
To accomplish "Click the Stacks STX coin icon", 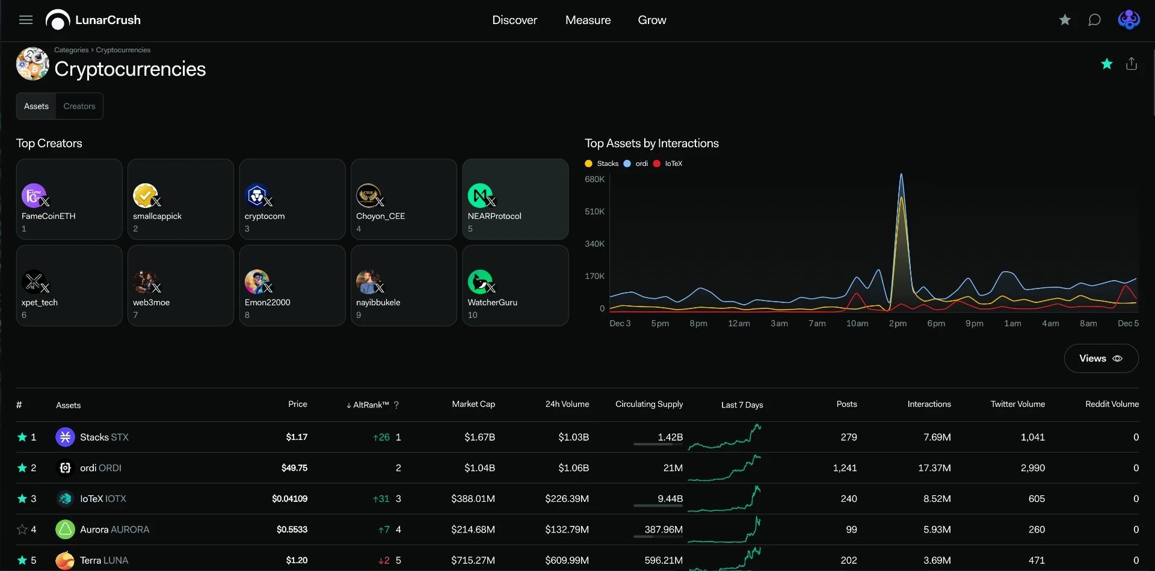I will [x=65, y=437].
